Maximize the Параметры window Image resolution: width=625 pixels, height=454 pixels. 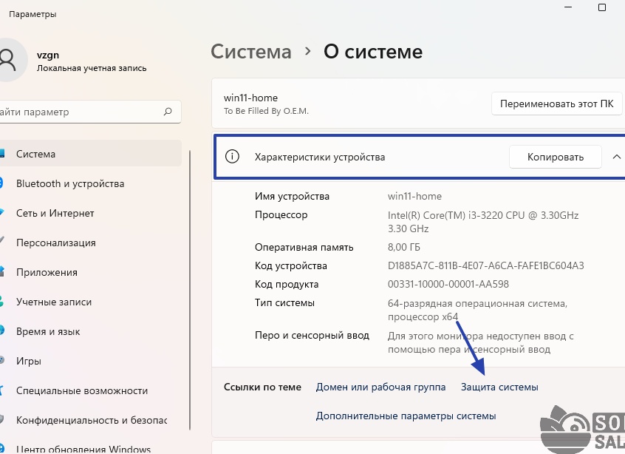602,7
